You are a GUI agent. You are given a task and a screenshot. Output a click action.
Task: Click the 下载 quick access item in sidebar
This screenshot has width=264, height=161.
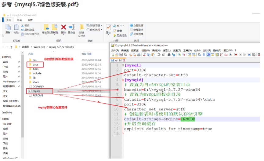[5, 67]
